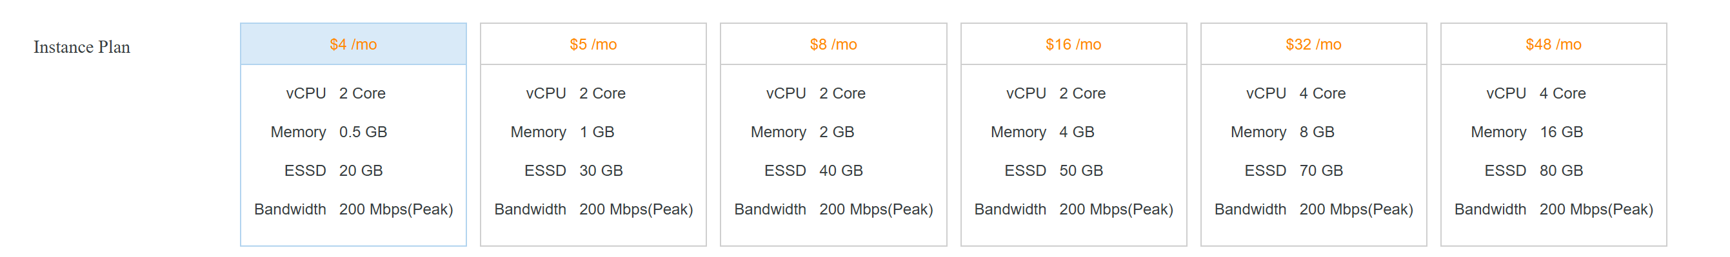Select the $16 /mo plan header

pos(1073,44)
